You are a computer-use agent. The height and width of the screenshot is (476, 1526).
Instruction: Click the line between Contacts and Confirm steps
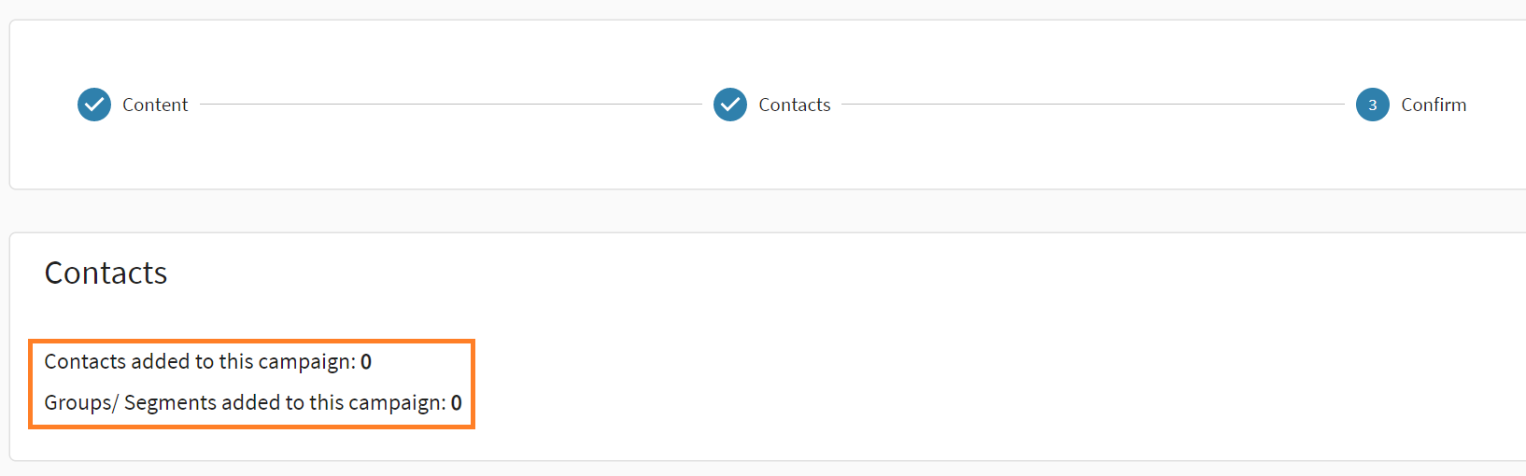1093,105
